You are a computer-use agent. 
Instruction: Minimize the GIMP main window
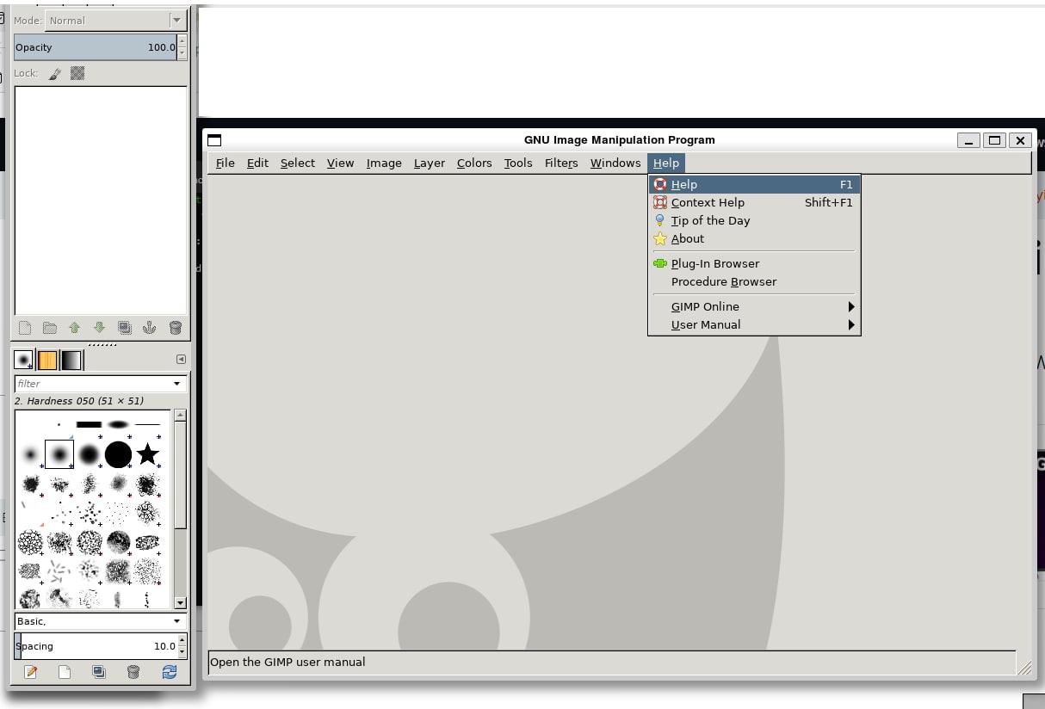tap(969, 140)
